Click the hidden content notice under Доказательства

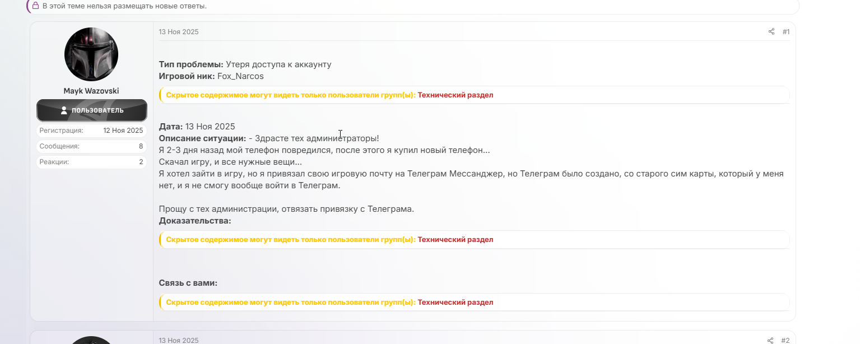pos(329,240)
